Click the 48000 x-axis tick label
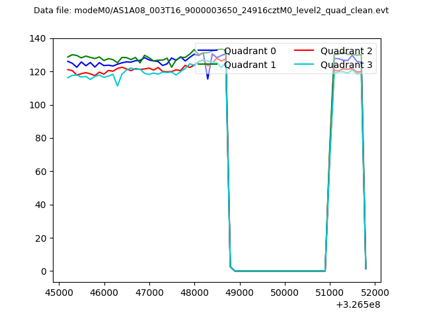423x317 pixels. tap(194, 292)
